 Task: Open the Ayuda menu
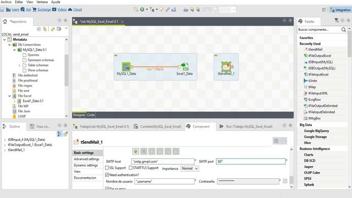coord(56,2)
